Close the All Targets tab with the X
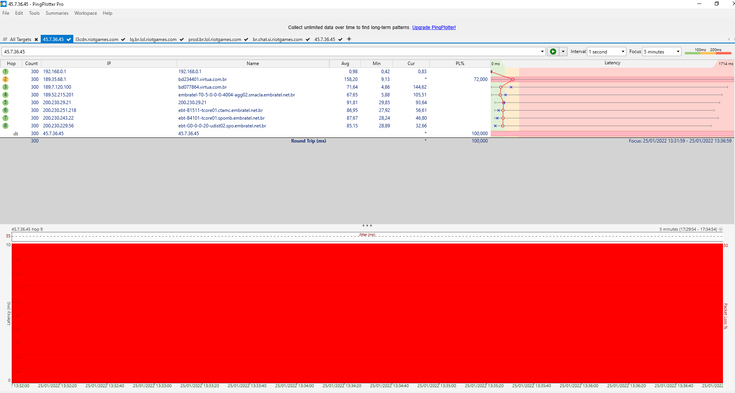735x393 pixels. (36, 39)
